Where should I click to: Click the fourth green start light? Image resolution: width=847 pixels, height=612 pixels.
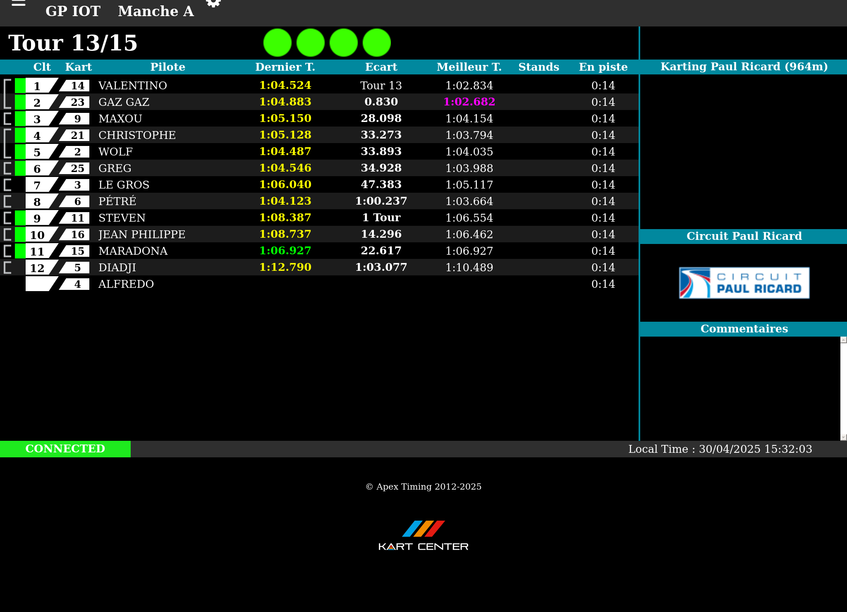tap(377, 43)
